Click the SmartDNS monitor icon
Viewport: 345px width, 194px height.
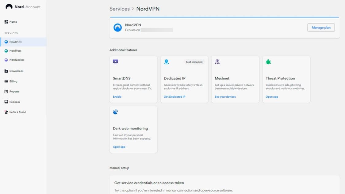115,62
